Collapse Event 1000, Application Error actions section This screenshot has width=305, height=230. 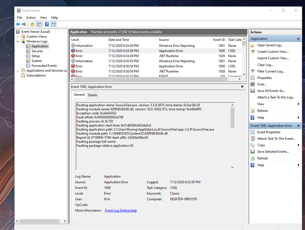point(298,126)
